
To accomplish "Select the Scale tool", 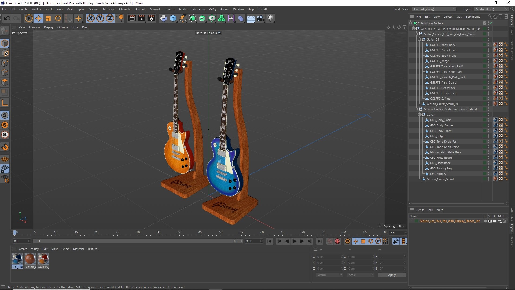I will pyautogui.click(x=48, y=18).
